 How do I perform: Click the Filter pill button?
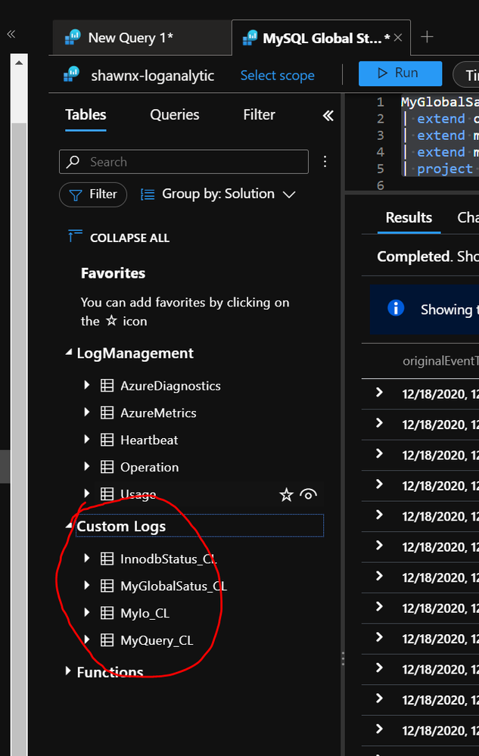click(93, 194)
